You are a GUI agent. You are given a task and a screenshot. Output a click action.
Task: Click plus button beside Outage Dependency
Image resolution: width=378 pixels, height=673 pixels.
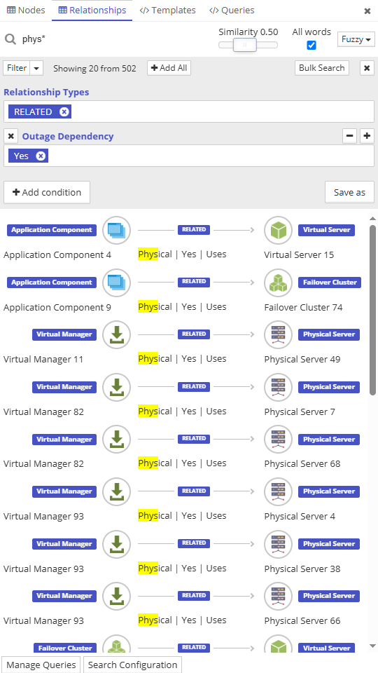367,137
